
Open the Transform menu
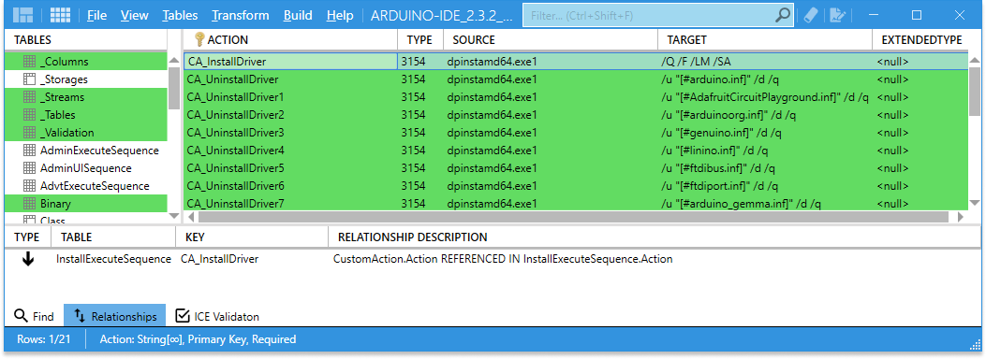(241, 16)
